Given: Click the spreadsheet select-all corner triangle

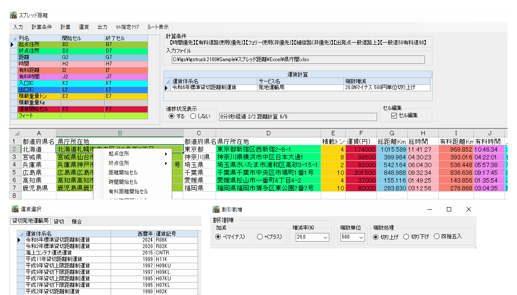Looking at the screenshot, I should pyautogui.click(x=16, y=134).
